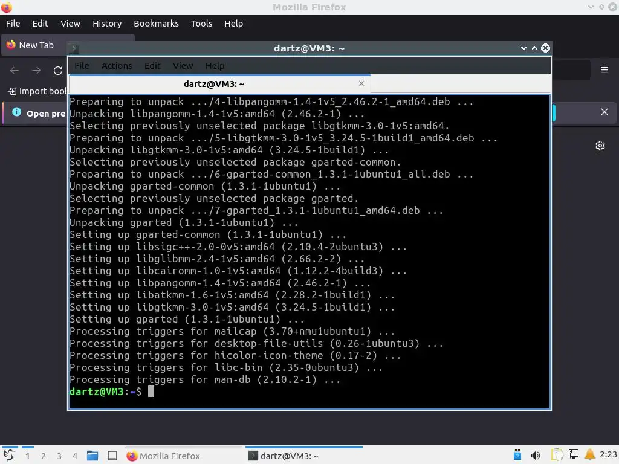619x464 pixels.
Task: Click the terminal prompt line dartz@VM3:~$
Action: click(x=105, y=391)
